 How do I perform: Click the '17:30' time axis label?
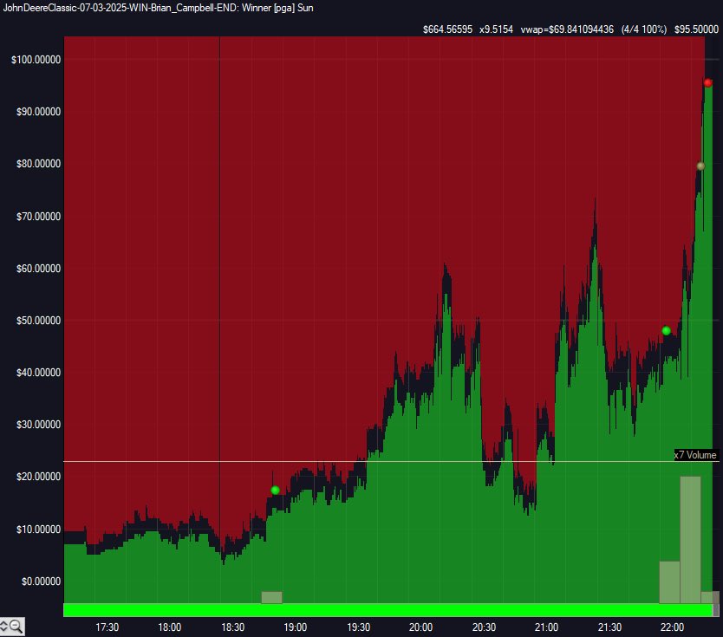point(107,627)
